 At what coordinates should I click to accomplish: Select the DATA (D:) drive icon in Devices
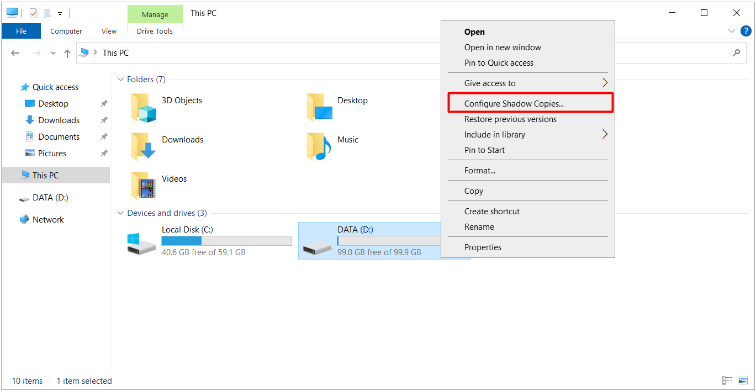[318, 248]
